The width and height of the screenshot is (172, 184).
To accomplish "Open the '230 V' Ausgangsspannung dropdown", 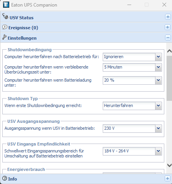I will (x=132, y=129).
